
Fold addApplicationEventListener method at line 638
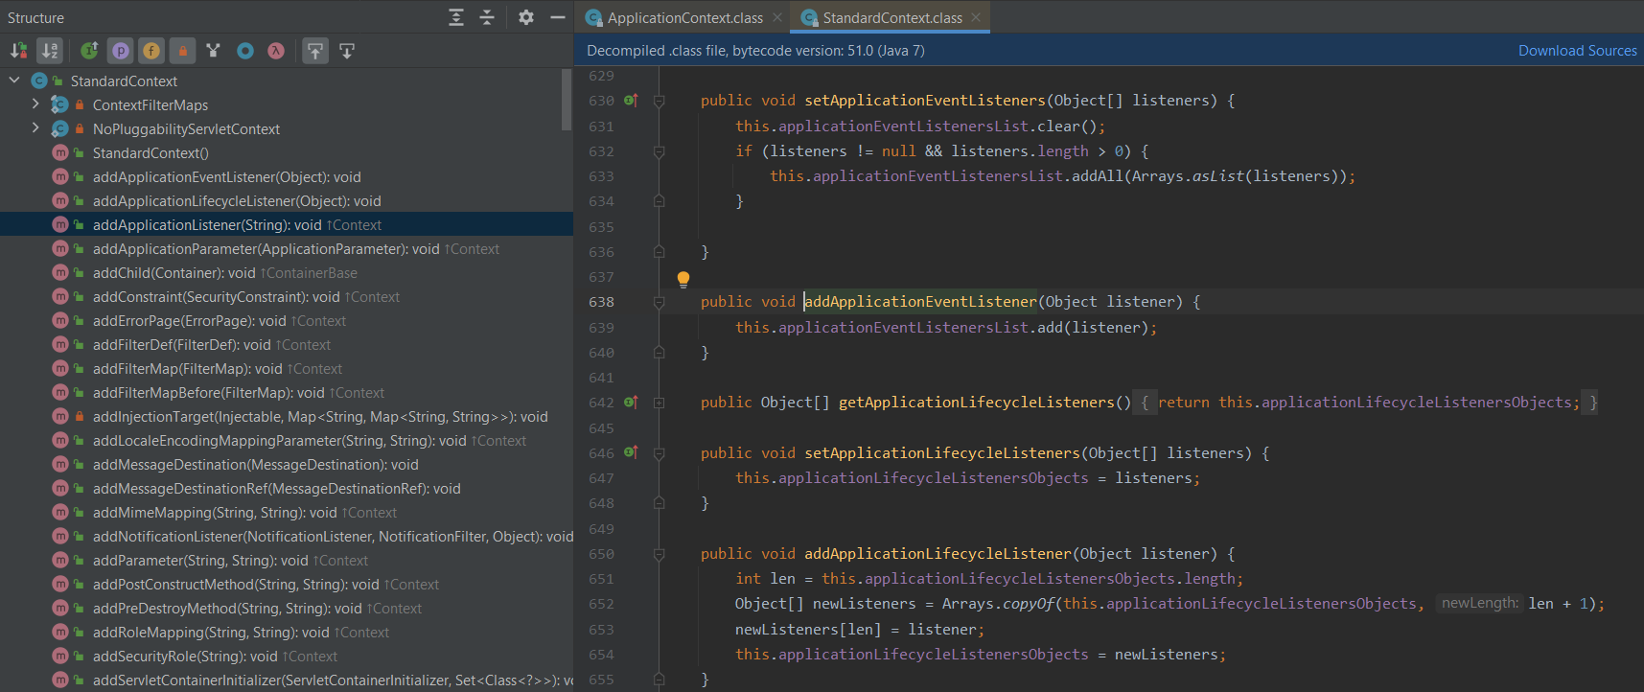(659, 302)
